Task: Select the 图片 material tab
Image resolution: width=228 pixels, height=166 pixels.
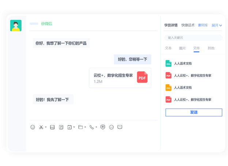Action: coord(182,48)
